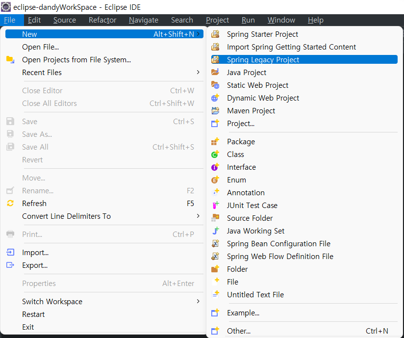
Task: Click the Java Working Set icon
Action: (215, 231)
